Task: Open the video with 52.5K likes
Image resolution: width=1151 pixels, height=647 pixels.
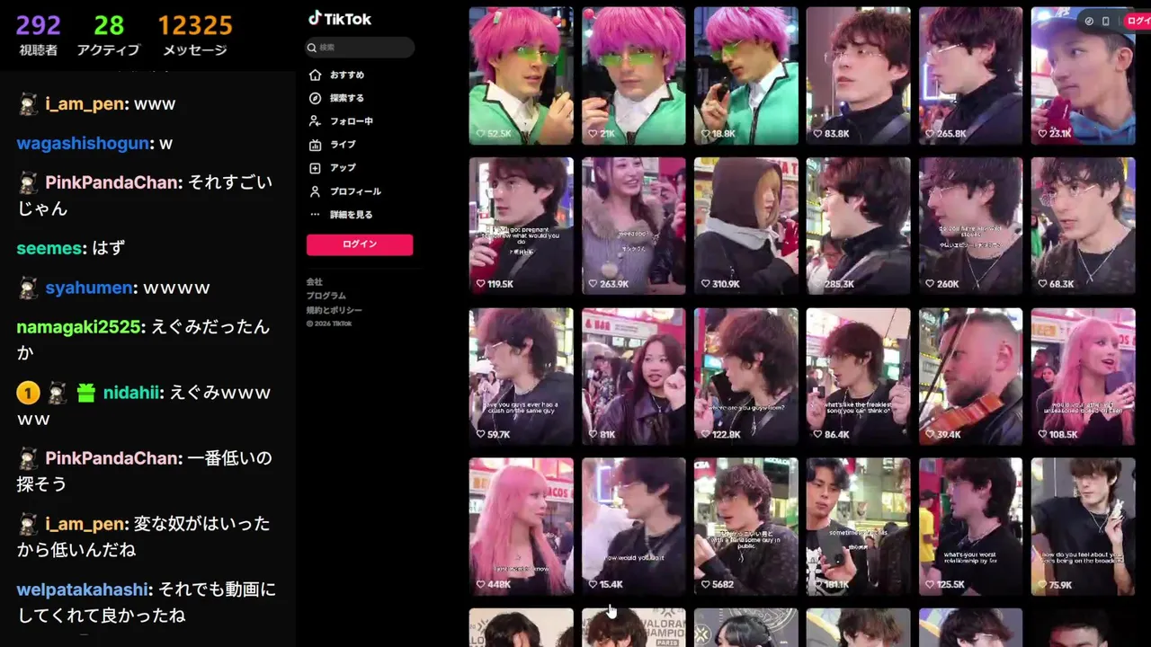Action: pyautogui.click(x=521, y=75)
